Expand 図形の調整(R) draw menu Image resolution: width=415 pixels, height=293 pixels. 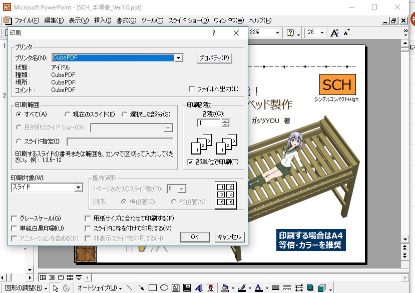point(26,287)
